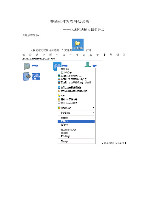The width and height of the screenshot is (148, 210).
Task: Select the green Load file icon
Action: tap(88, 64)
